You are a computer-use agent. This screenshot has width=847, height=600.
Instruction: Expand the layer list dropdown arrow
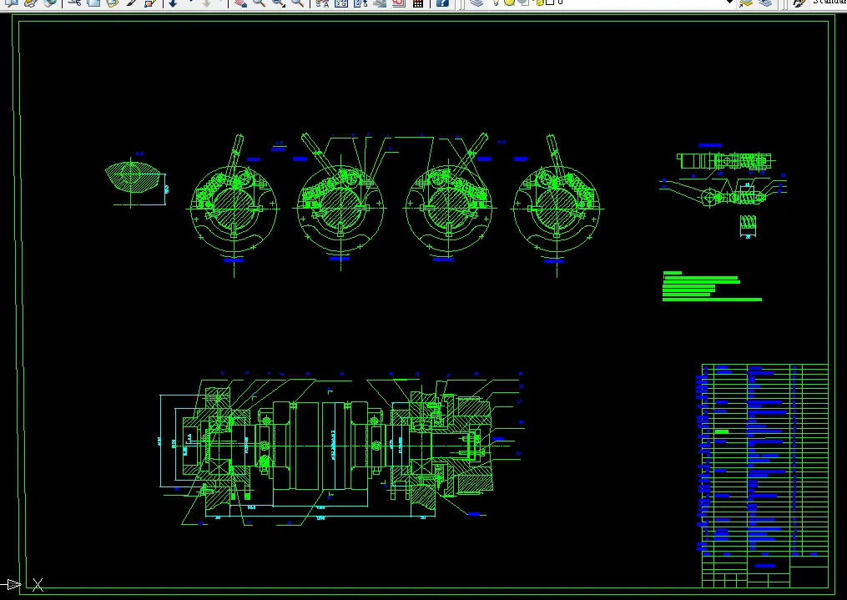pyautogui.click(x=729, y=3)
